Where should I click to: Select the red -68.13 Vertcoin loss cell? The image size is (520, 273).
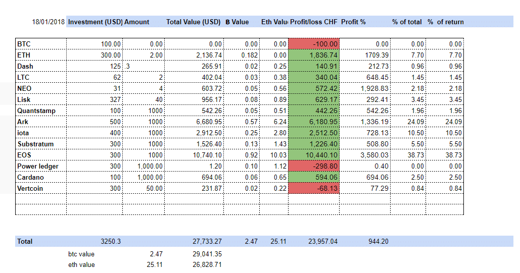314,188
